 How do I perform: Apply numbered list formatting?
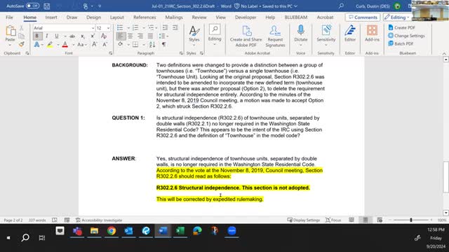[x=135, y=28]
